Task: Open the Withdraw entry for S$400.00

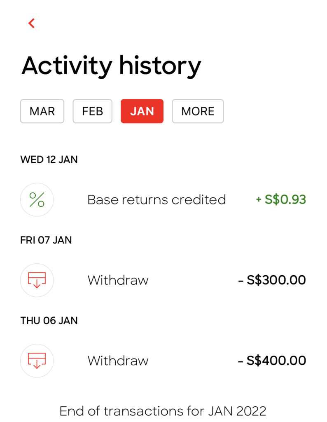Action: click(163, 361)
